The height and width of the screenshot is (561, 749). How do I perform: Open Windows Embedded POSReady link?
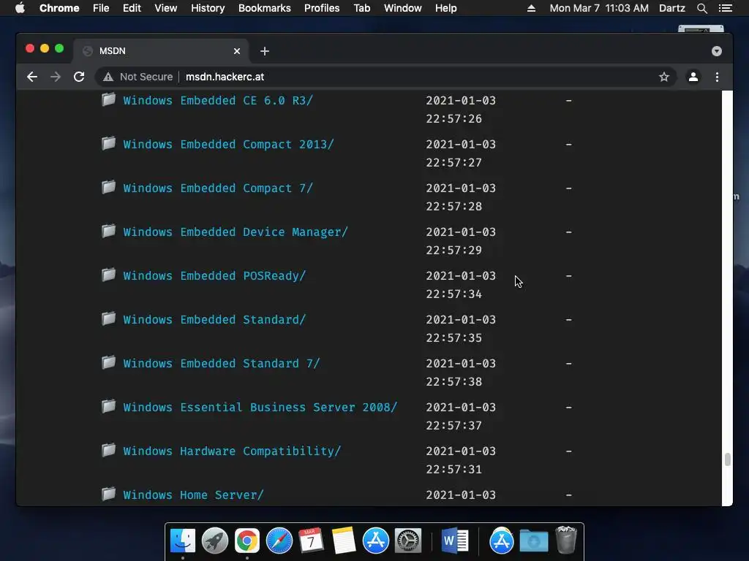point(214,276)
